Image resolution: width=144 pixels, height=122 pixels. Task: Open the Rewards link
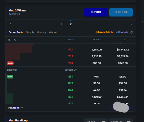[x=122, y=32]
